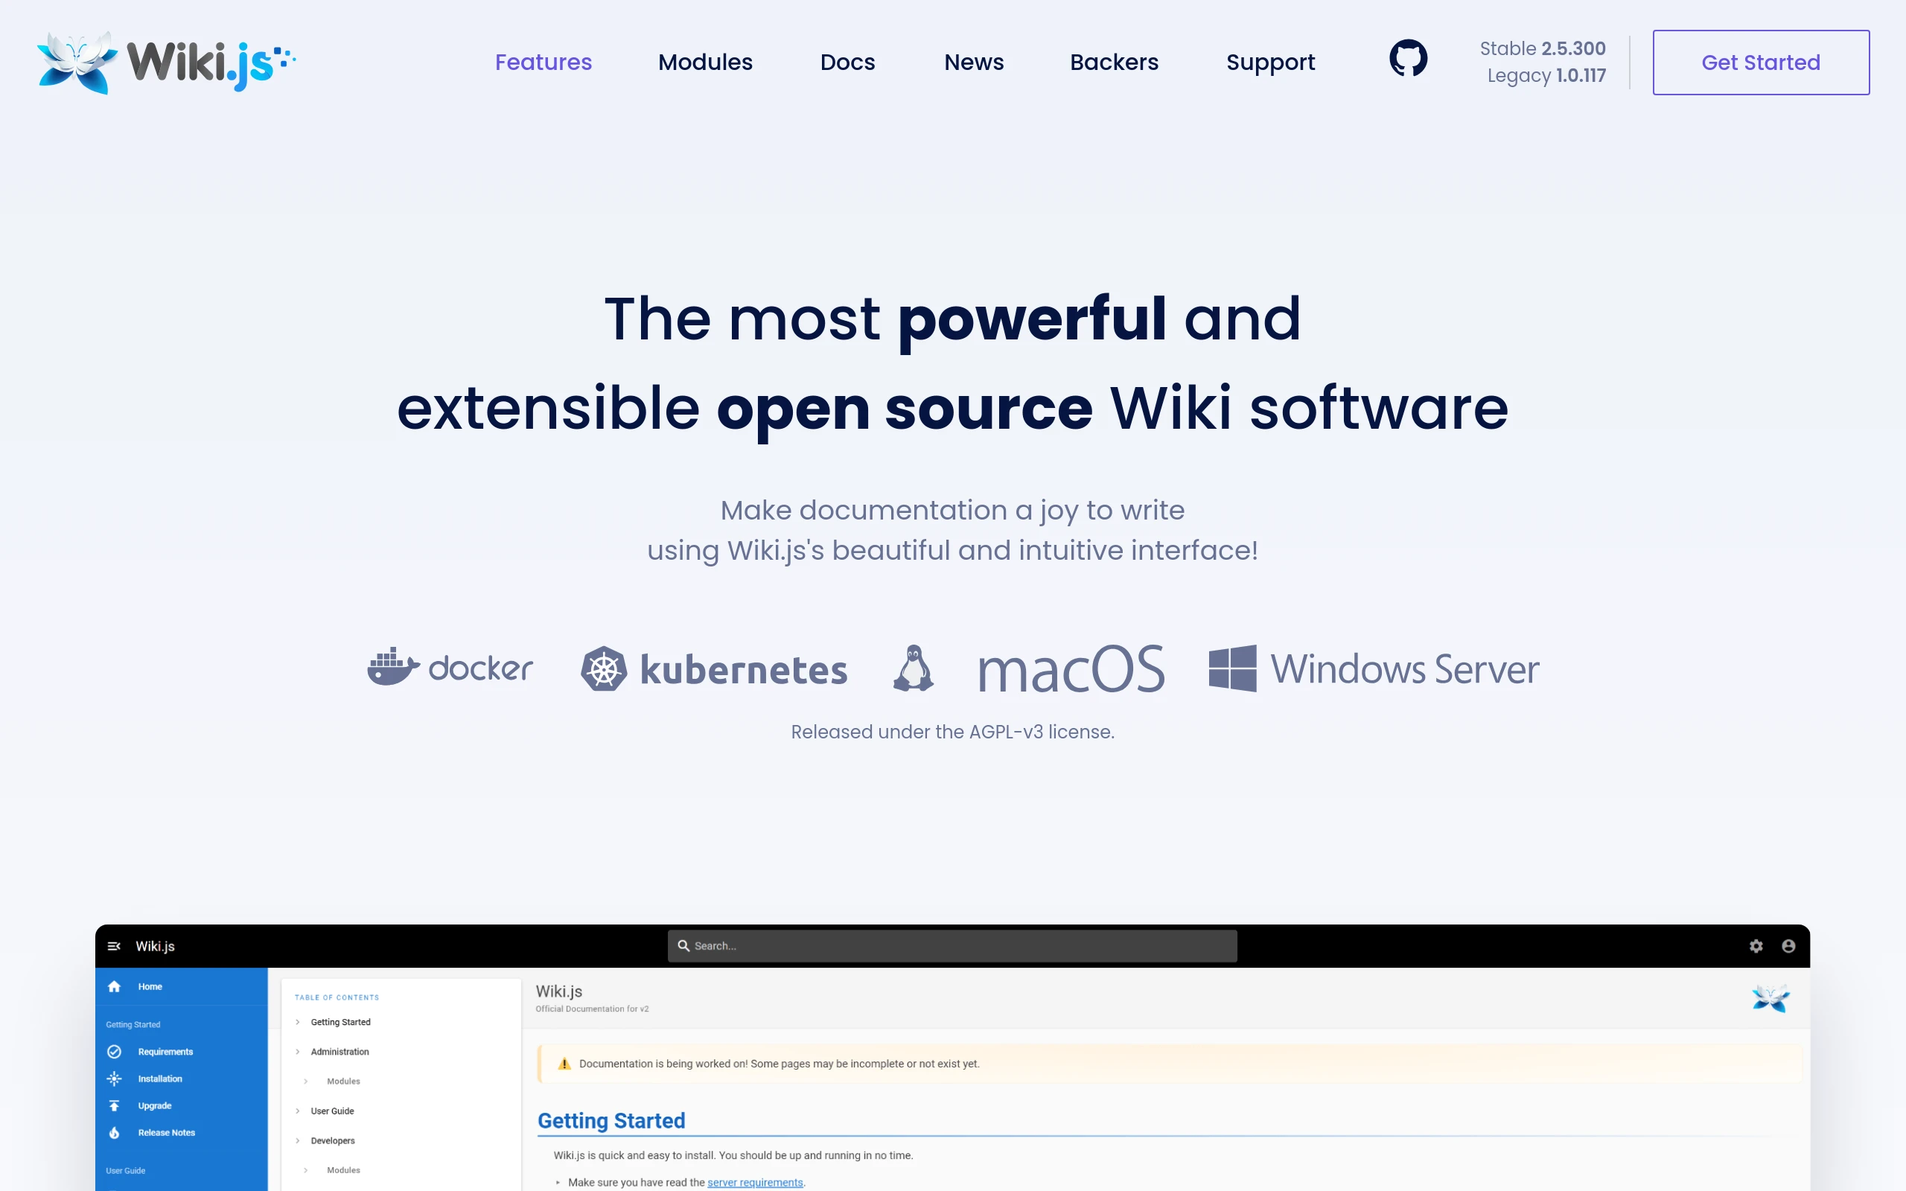The image size is (1906, 1191).
Task: Select the Home icon in the sidebar
Action: (x=115, y=986)
